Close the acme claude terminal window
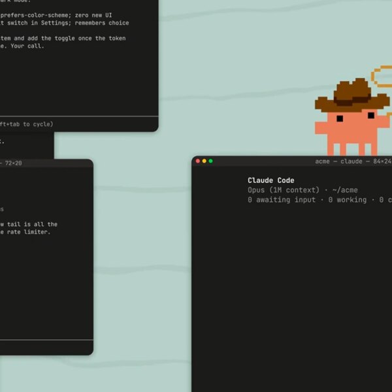 coord(198,161)
